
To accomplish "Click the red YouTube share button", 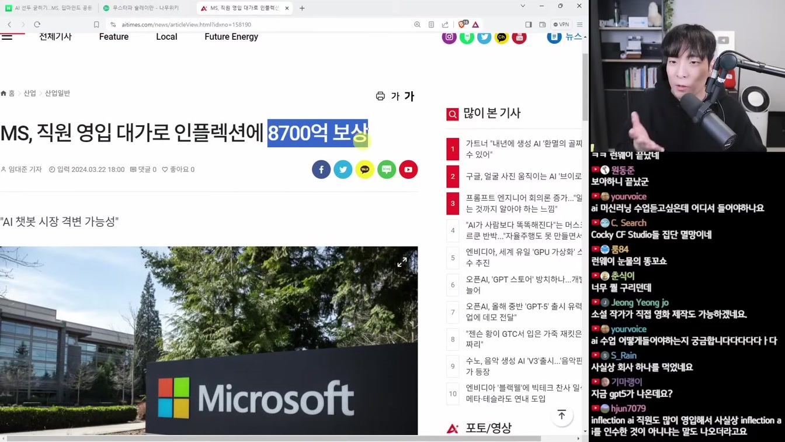I will (x=408, y=170).
